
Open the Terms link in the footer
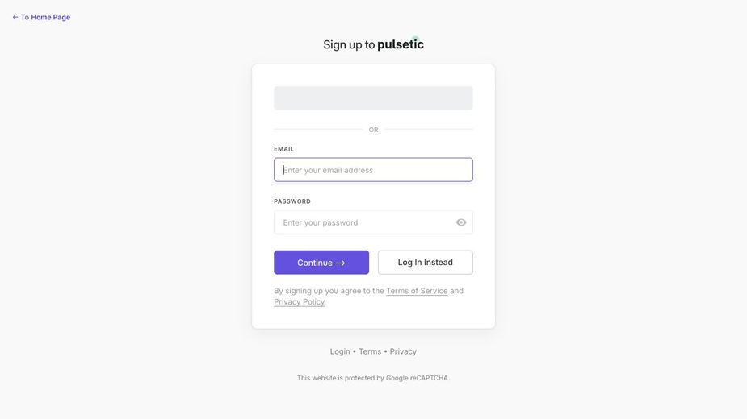coord(370,351)
